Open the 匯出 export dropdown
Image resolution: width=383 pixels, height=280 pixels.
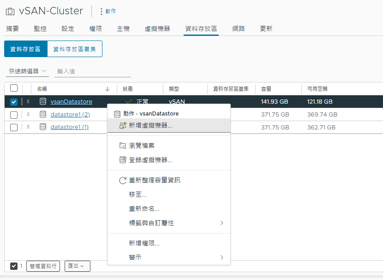pos(78,266)
